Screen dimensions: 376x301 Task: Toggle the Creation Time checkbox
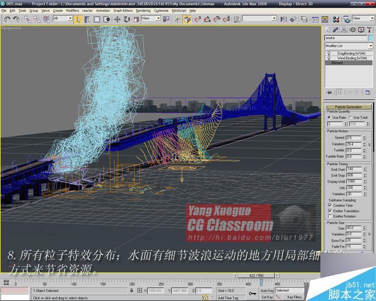coord(330,205)
